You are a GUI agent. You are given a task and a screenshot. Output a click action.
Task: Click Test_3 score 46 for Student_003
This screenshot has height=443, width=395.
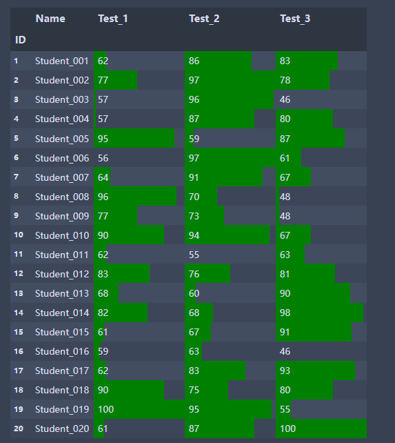tap(321, 99)
